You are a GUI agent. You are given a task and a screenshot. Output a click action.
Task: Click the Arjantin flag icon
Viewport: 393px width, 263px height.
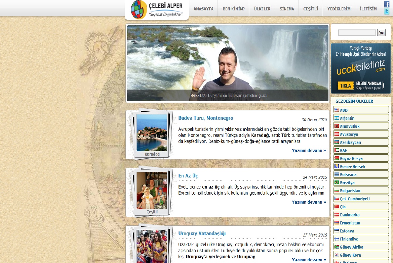click(337, 118)
